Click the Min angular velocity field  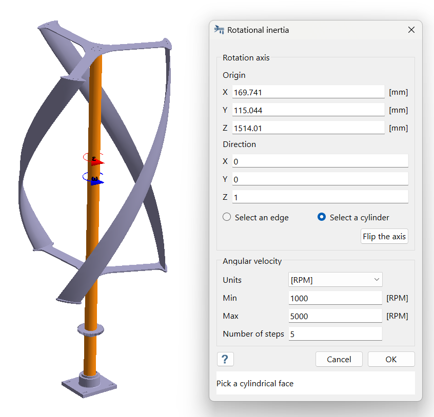[335, 298]
